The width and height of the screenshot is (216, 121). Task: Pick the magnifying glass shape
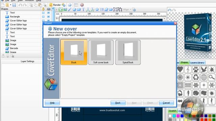click(x=212, y=77)
